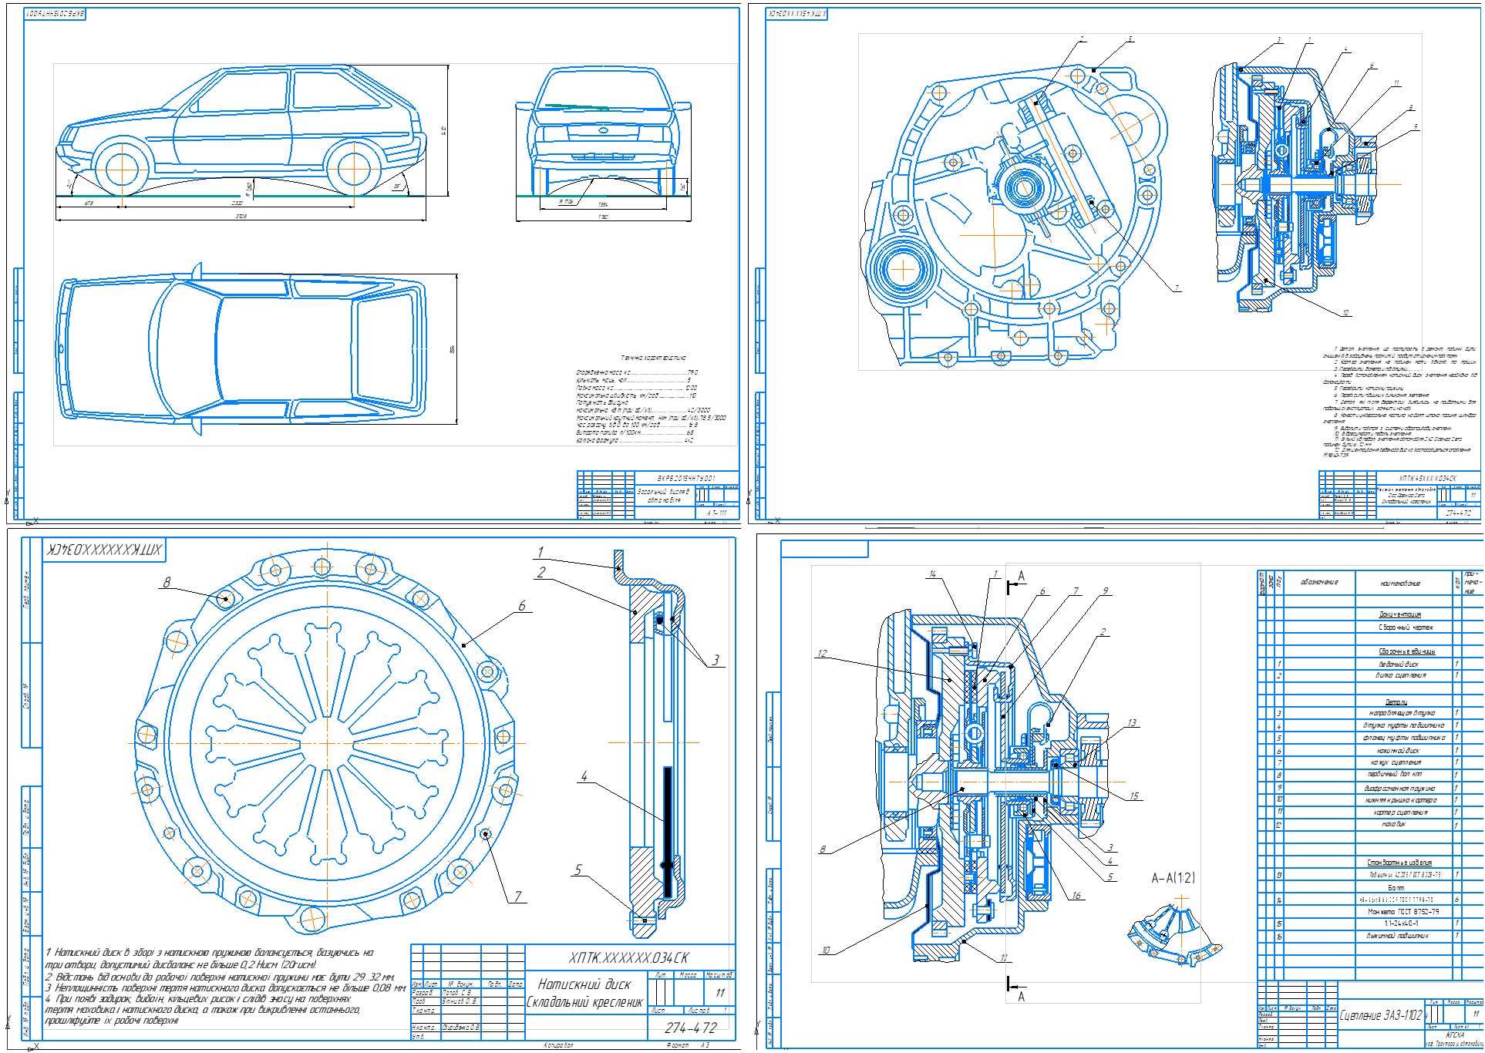Click callout '6' on pressure plate front view
Screen dimensions: 1485x1053
[x=522, y=607]
